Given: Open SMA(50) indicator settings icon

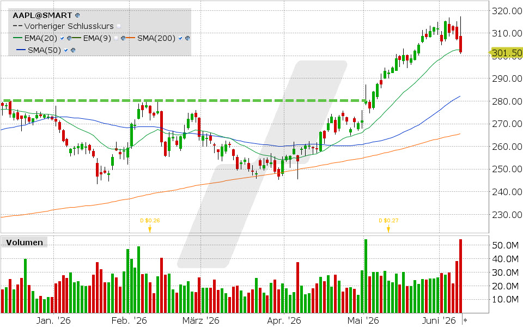Looking at the screenshot, I should click(73, 50).
